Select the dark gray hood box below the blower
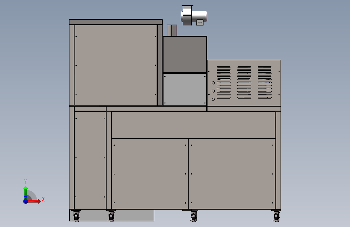Image resolution: width=350 pixels, height=227 pixels. pos(185,54)
